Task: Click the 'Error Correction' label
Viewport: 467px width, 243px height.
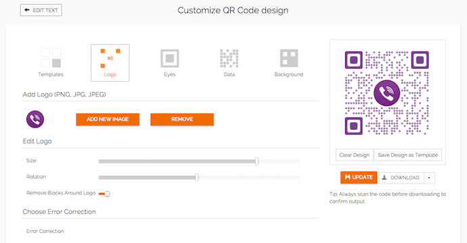Action: tap(45, 231)
